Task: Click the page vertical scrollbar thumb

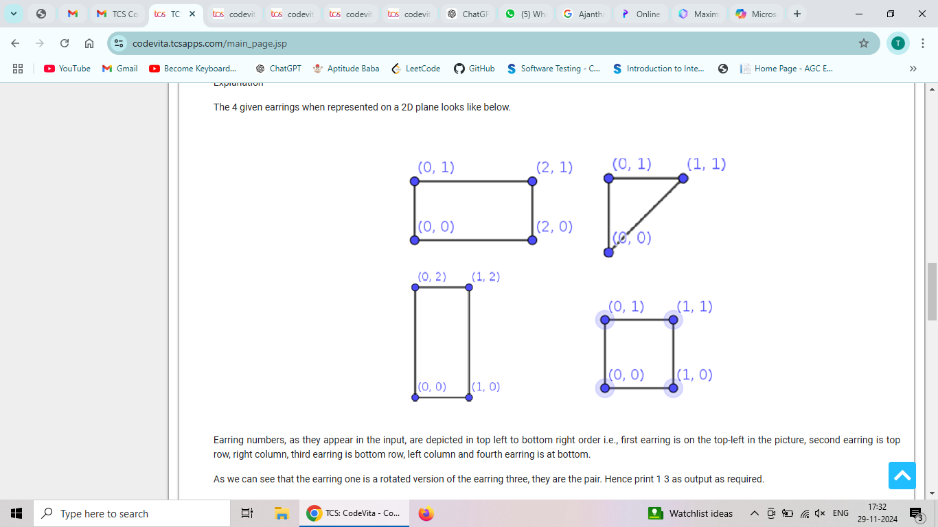Action: 932,291
